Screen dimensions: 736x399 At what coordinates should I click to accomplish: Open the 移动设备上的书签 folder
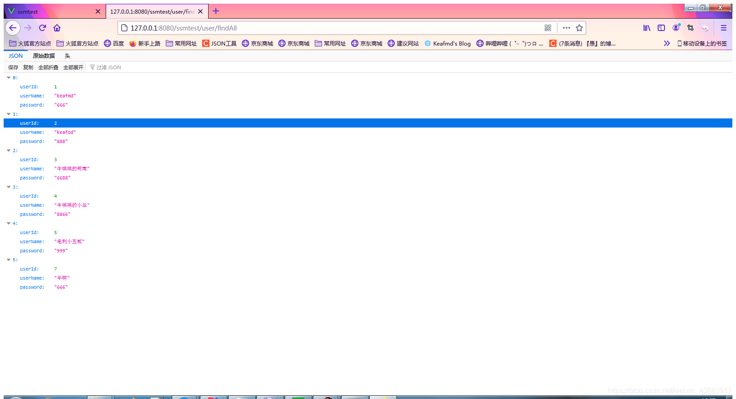(x=702, y=43)
